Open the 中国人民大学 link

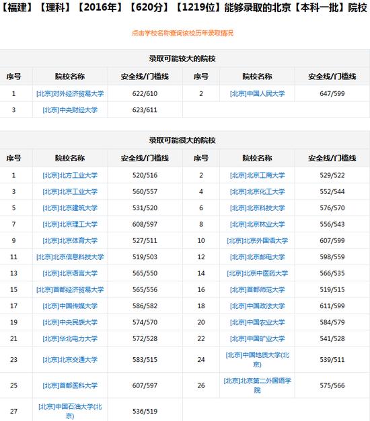pyautogui.click(x=257, y=94)
